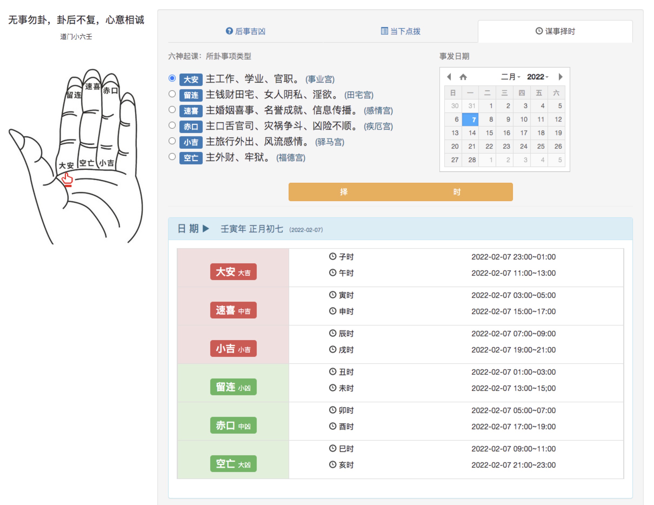Open the 二月 month dropdown
Viewport: 654px width, 505px height.
(x=510, y=77)
